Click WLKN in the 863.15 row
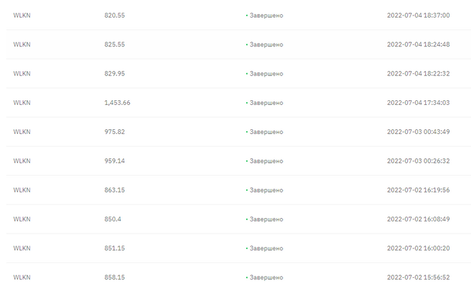471x288 pixels. (x=22, y=190)
